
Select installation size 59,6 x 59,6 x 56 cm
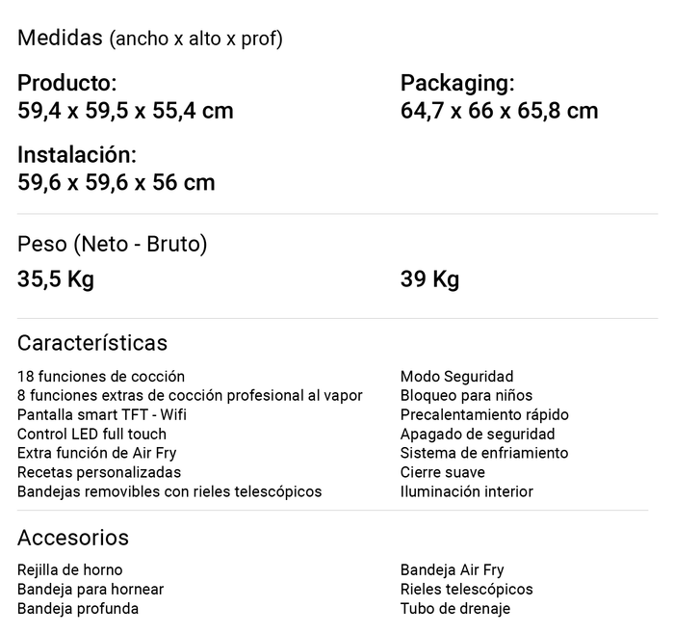(x=117, y=182)
